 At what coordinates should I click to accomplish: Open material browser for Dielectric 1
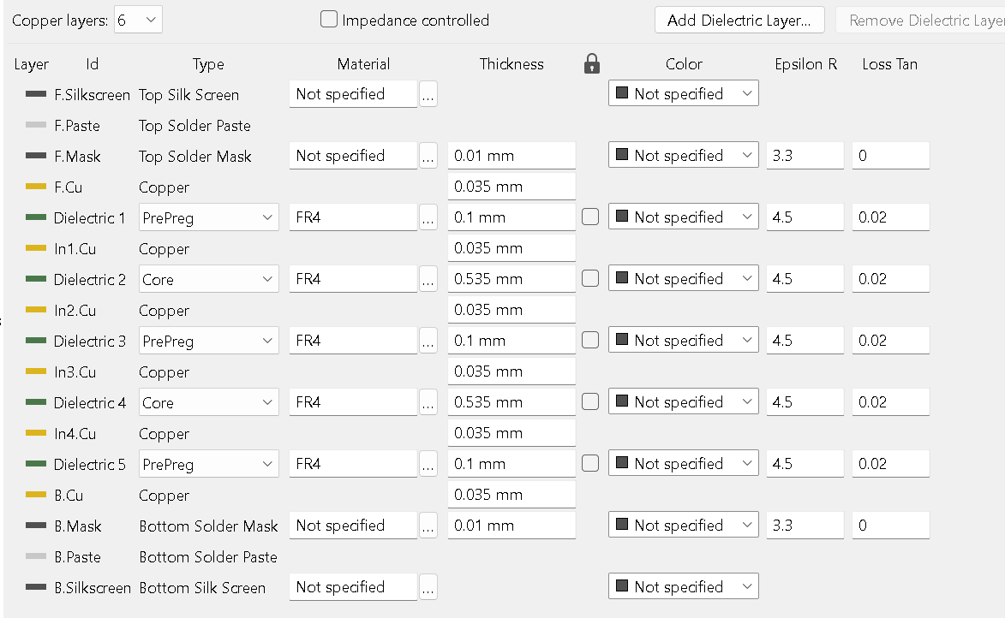[428, 217]
